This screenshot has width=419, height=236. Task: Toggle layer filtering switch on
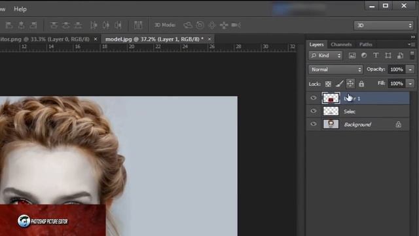pos(412,55)
